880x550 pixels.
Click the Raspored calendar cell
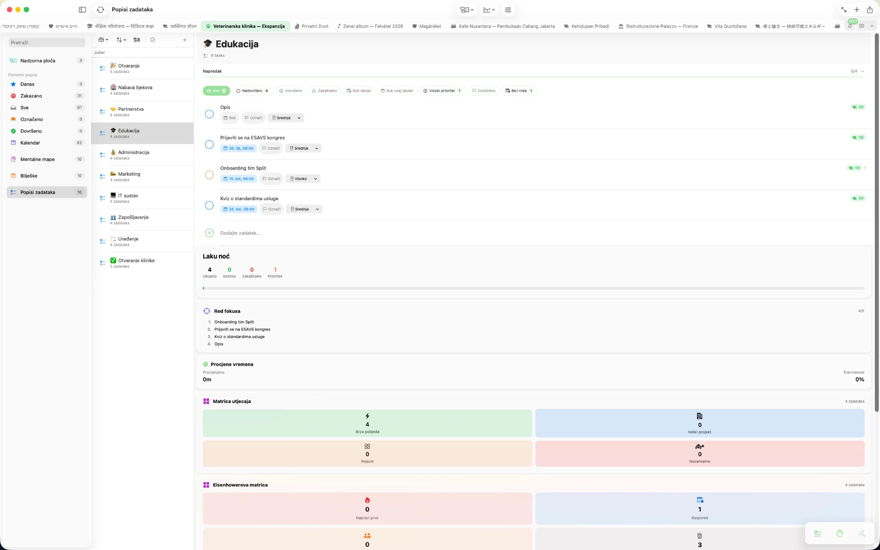coord(700,508)
